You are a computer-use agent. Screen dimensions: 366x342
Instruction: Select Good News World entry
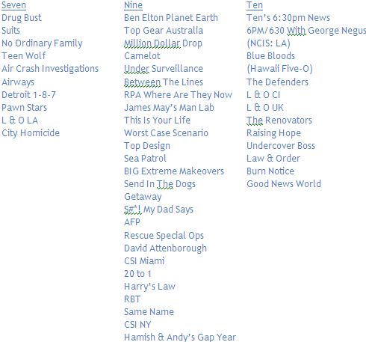pyautogui.click(x=284, y=184)
